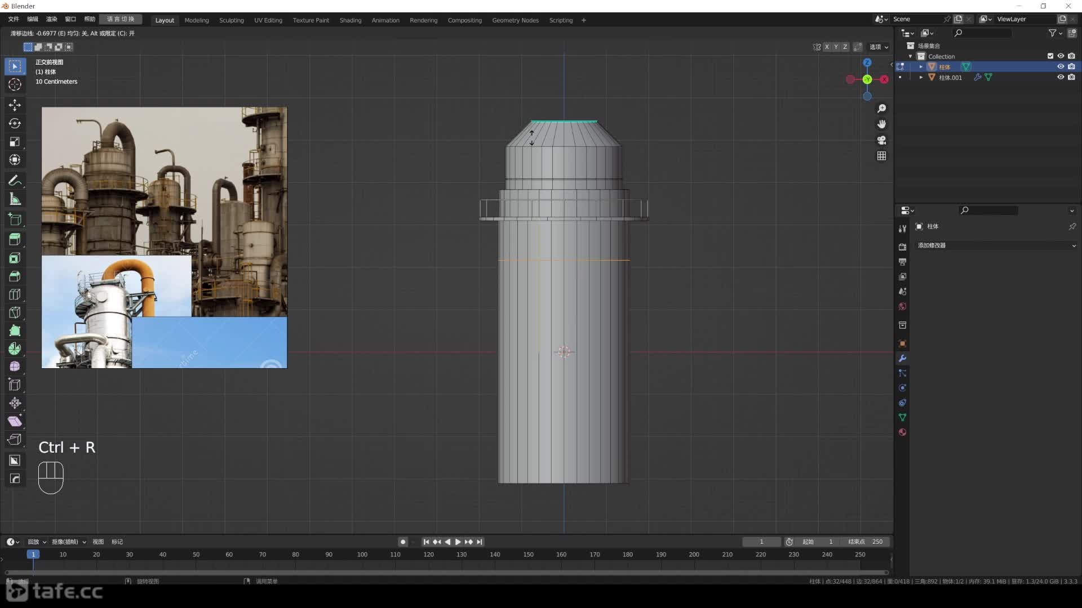
Task: Collapse the Collection tree item
Action: 910,56
